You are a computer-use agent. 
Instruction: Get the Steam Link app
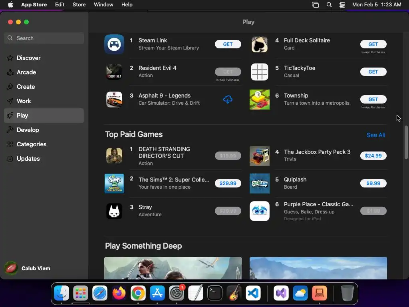click(x=228, y=44)
